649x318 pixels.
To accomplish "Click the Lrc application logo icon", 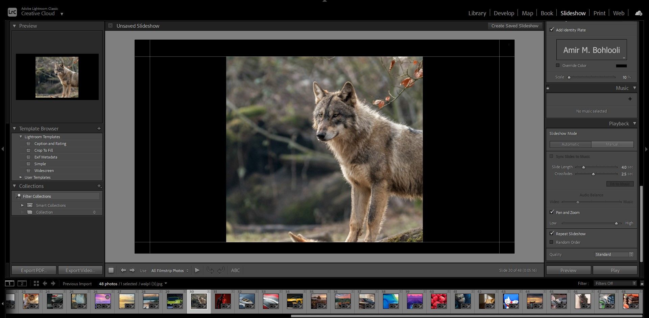I will pos(12,12).
